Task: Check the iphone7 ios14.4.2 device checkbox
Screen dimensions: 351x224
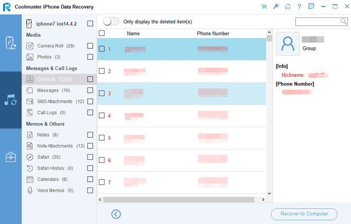Action: pyautogui.click(x=90, y=24)
